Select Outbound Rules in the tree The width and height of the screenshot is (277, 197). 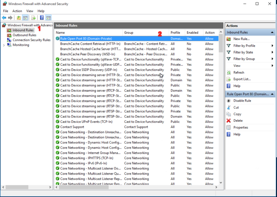[24, 35]
